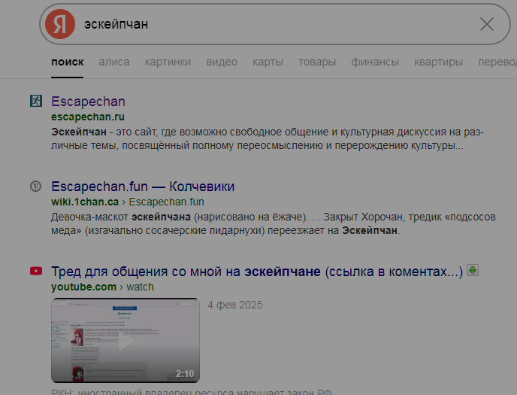The height and width of the screenshot is (395, 517).
Task: Click the date 4 фев 2025
Action: [x=235, y=305]
